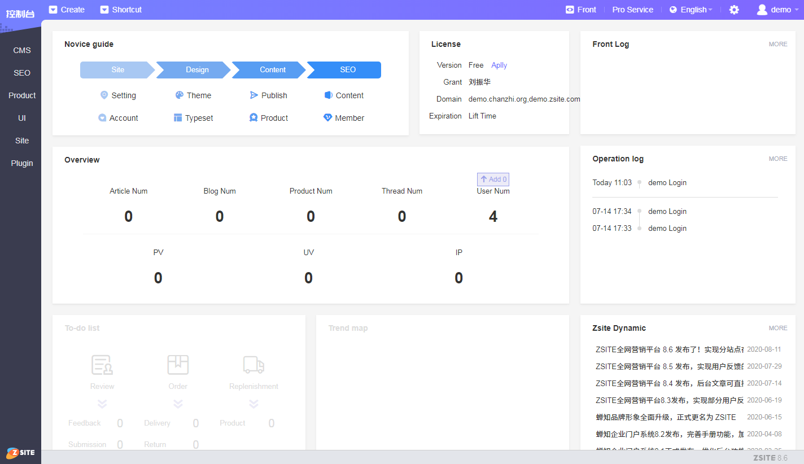The width and height of the screenshot is (804, 464).
Task: Click the Order box icon
Action: click(x=178, y=365)
